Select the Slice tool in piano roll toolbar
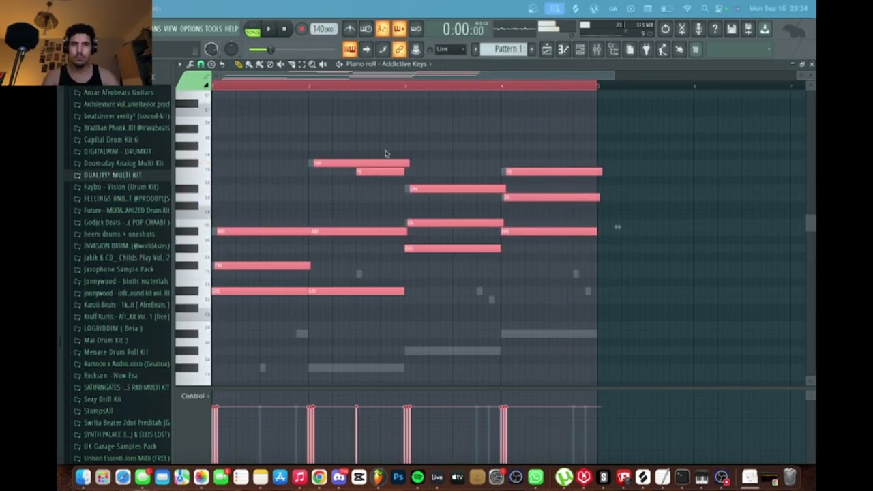This screenshot has width=873, height=491. pyautogui.click(x=291, y=65)
